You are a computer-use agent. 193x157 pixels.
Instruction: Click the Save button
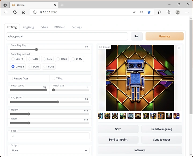click(118, 129)
